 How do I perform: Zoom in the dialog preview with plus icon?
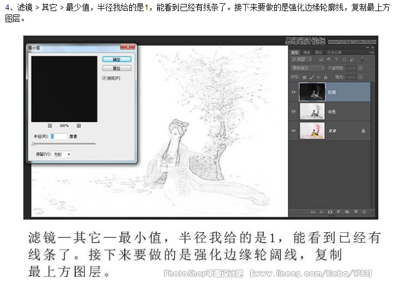(x=79, y=125)
